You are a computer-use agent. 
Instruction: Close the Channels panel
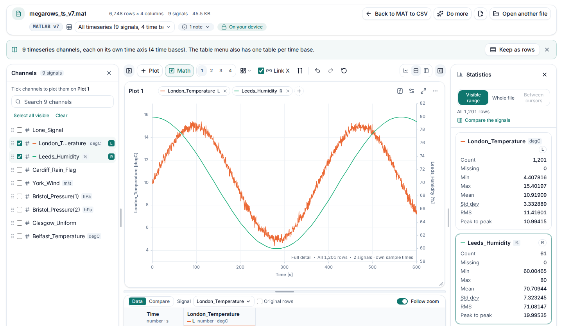[x=109, y=73]
